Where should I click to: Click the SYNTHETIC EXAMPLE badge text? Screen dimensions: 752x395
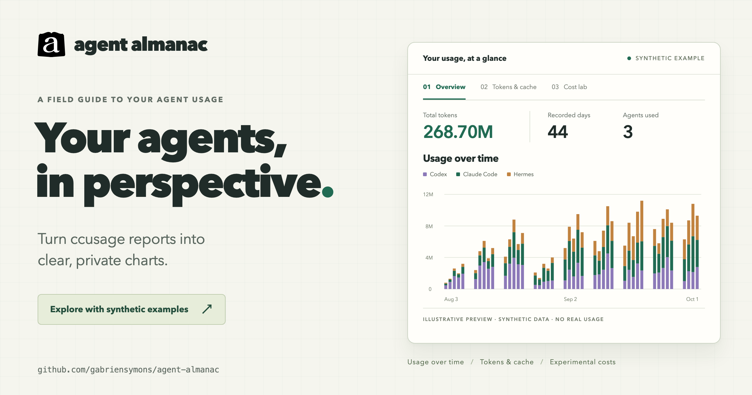click(x=670, y=58)
